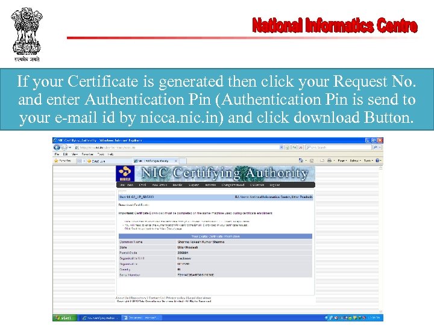
Task: Click the Serial Number value
Action: coord(196,275)
